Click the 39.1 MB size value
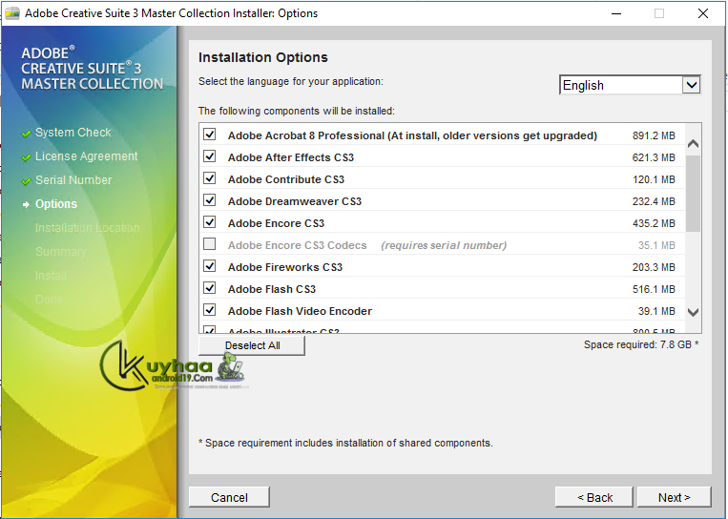728x519 pixels. 656,311
